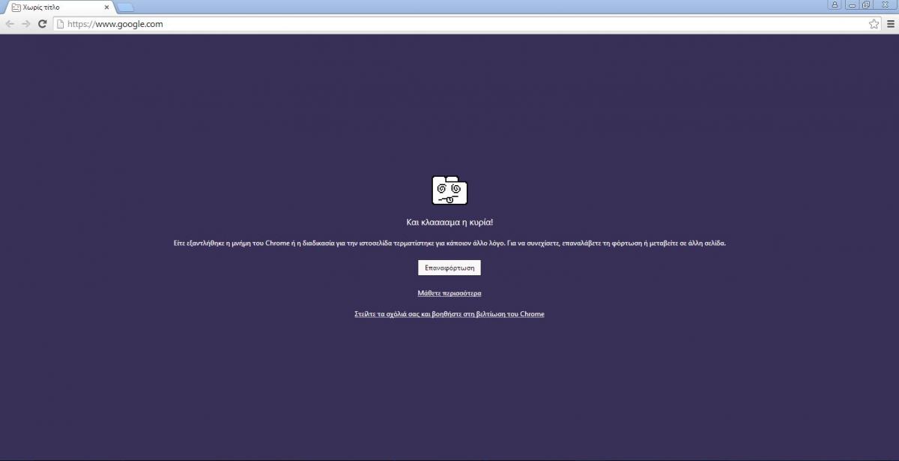Image resolution: width=899 pixels, height=461 pixels.
Task: Click the heading Και κλααααμα η κυρία!
Action: click(x=449, y=223)
